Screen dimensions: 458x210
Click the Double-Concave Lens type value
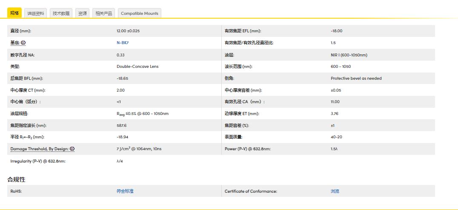pos(137,67)
